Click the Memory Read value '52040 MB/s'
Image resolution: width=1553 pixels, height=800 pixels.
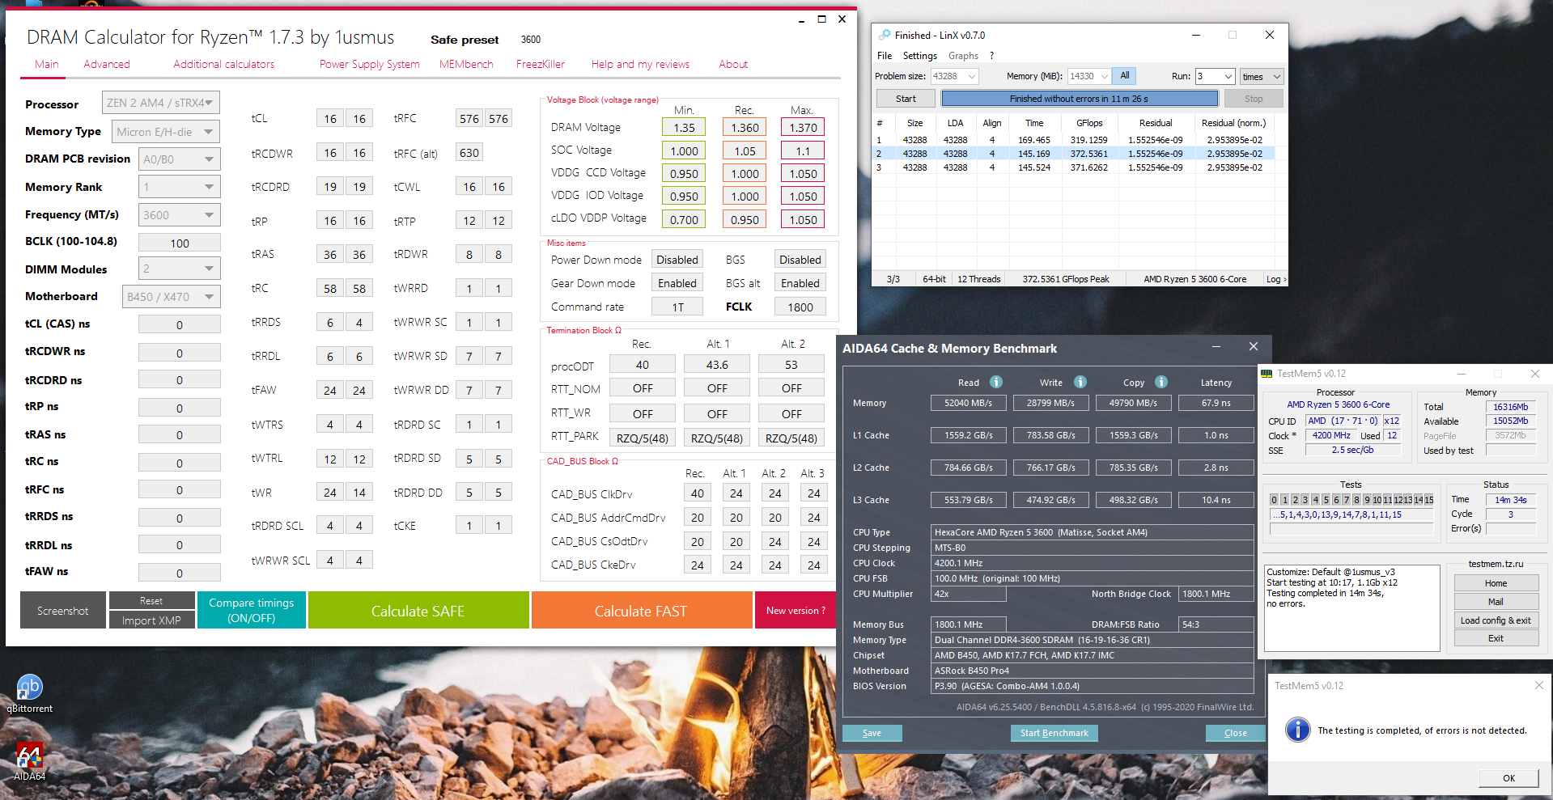[968, 403]
